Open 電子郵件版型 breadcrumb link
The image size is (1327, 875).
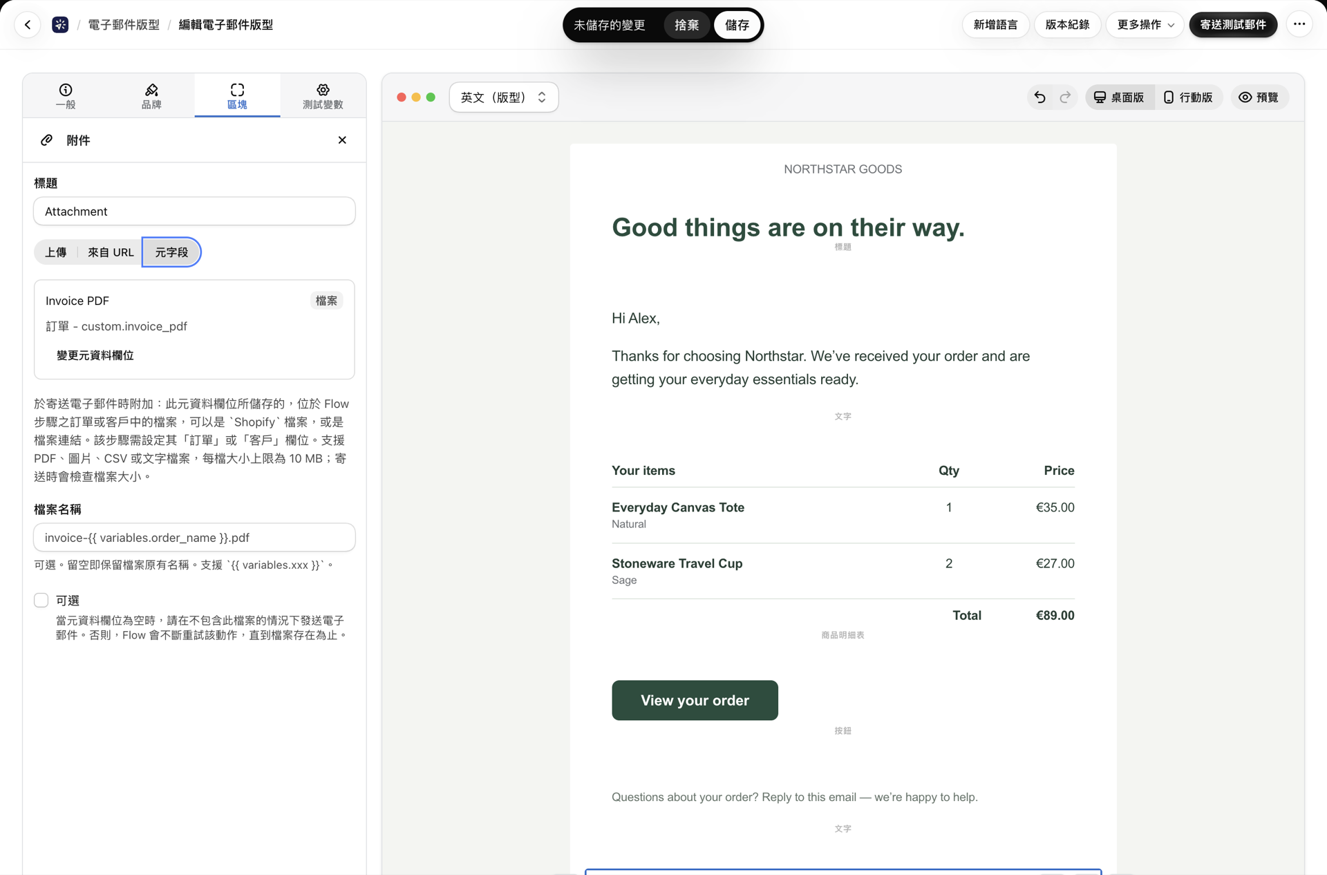pos(124,25)
